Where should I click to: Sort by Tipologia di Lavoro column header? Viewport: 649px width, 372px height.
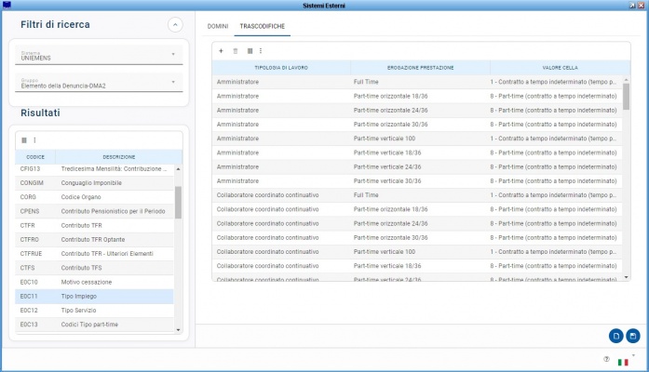pyautogui.click(x=280, y=68)
